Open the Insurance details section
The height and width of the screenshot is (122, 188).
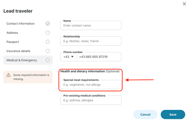(28, 51)
